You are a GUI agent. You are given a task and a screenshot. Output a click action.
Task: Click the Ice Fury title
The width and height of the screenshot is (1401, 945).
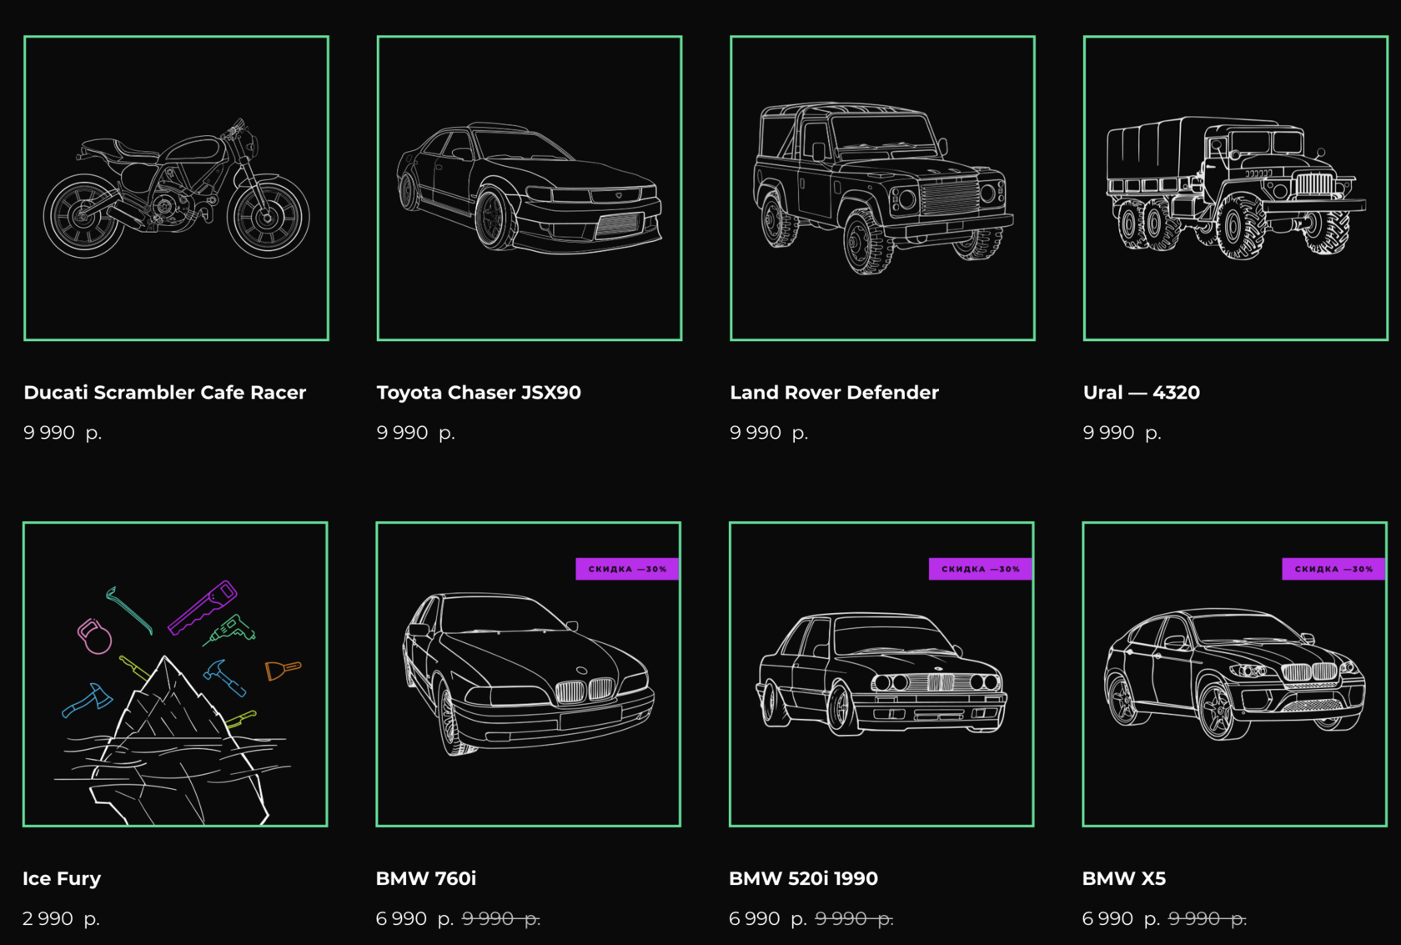62,878
